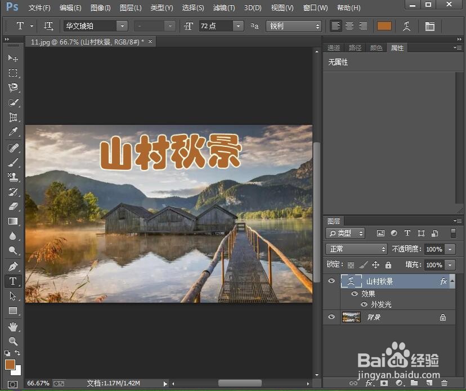Open the Type tool preset picker arrow

32,26
